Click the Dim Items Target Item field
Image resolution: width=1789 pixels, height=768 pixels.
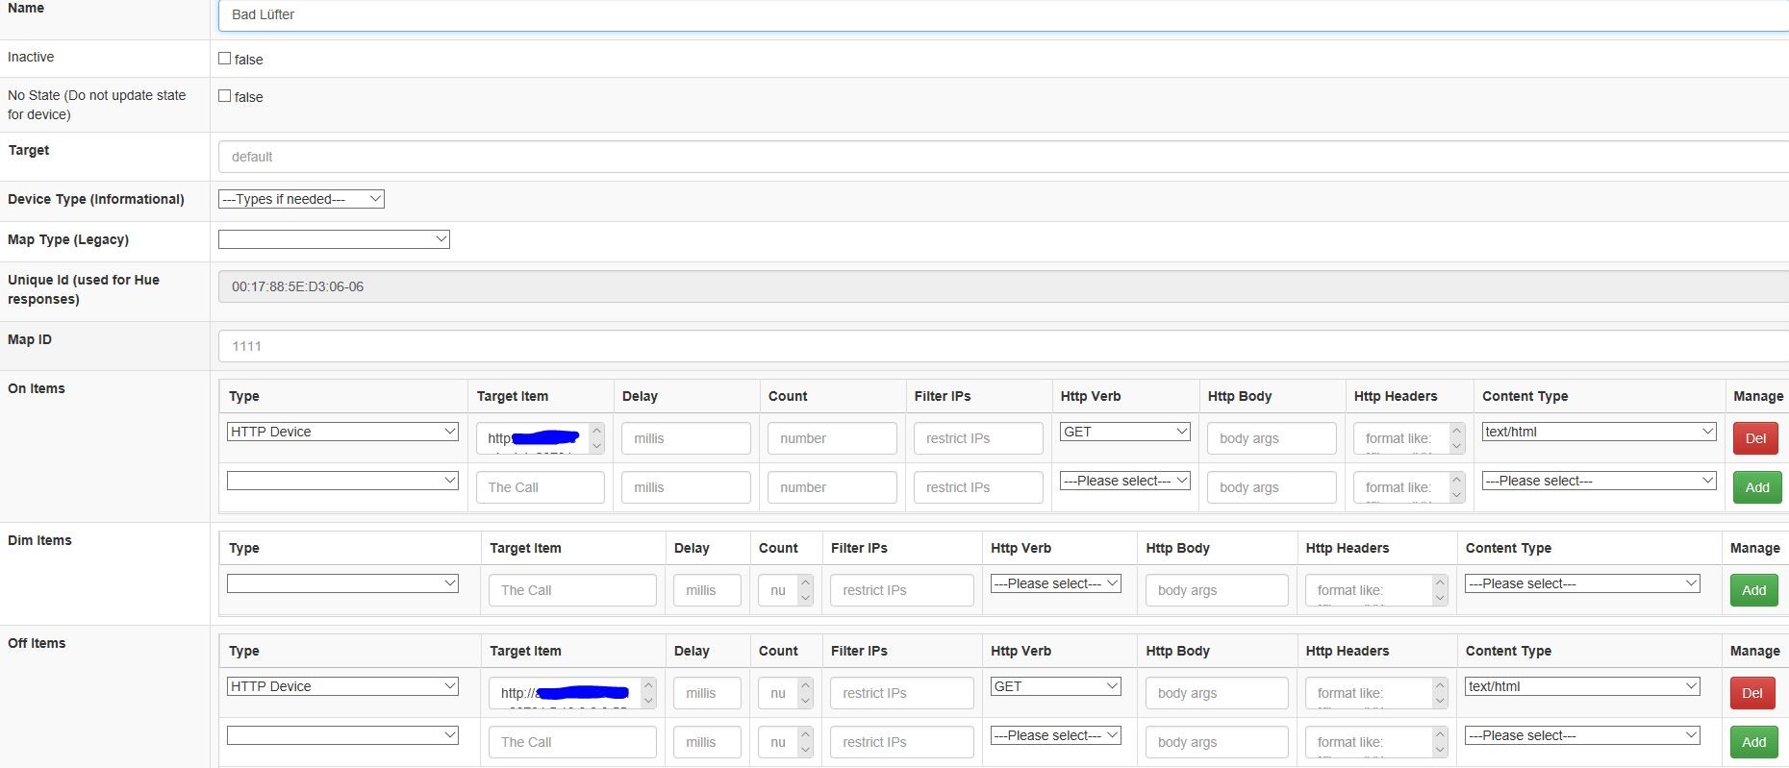click(572, 590)
